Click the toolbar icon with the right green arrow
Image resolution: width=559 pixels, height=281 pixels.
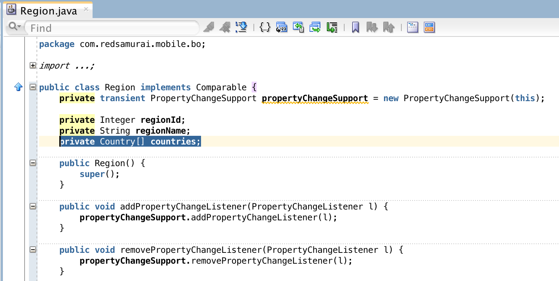click(x=315, y=27)
